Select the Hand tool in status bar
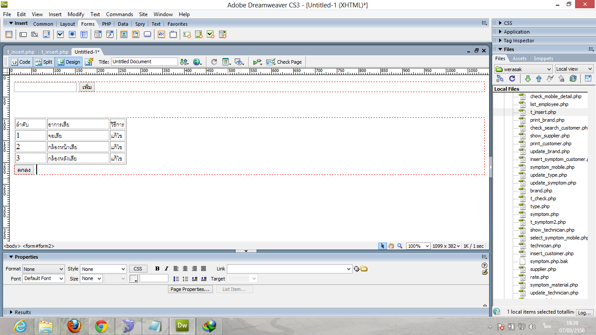The image size is (596, 335). click(x=391, y=246)
